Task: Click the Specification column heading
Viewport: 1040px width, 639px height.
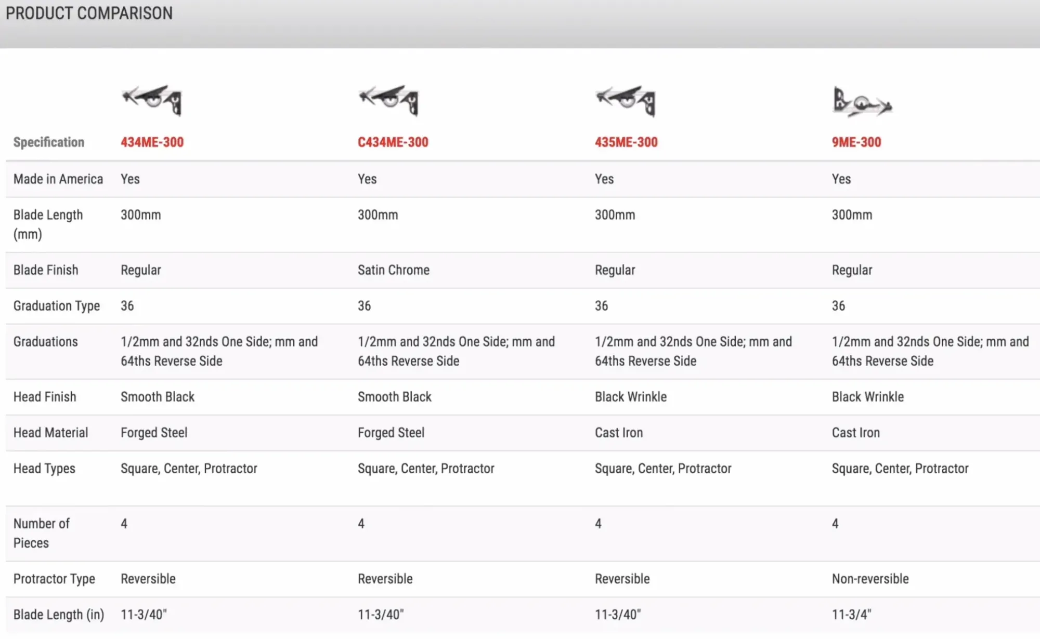Action: [48, 142]
